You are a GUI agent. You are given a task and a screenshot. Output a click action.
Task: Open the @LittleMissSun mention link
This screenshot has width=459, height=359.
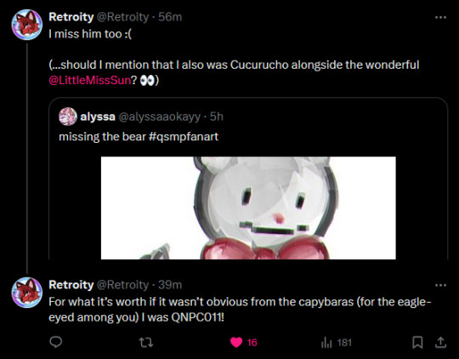point(89,80)
